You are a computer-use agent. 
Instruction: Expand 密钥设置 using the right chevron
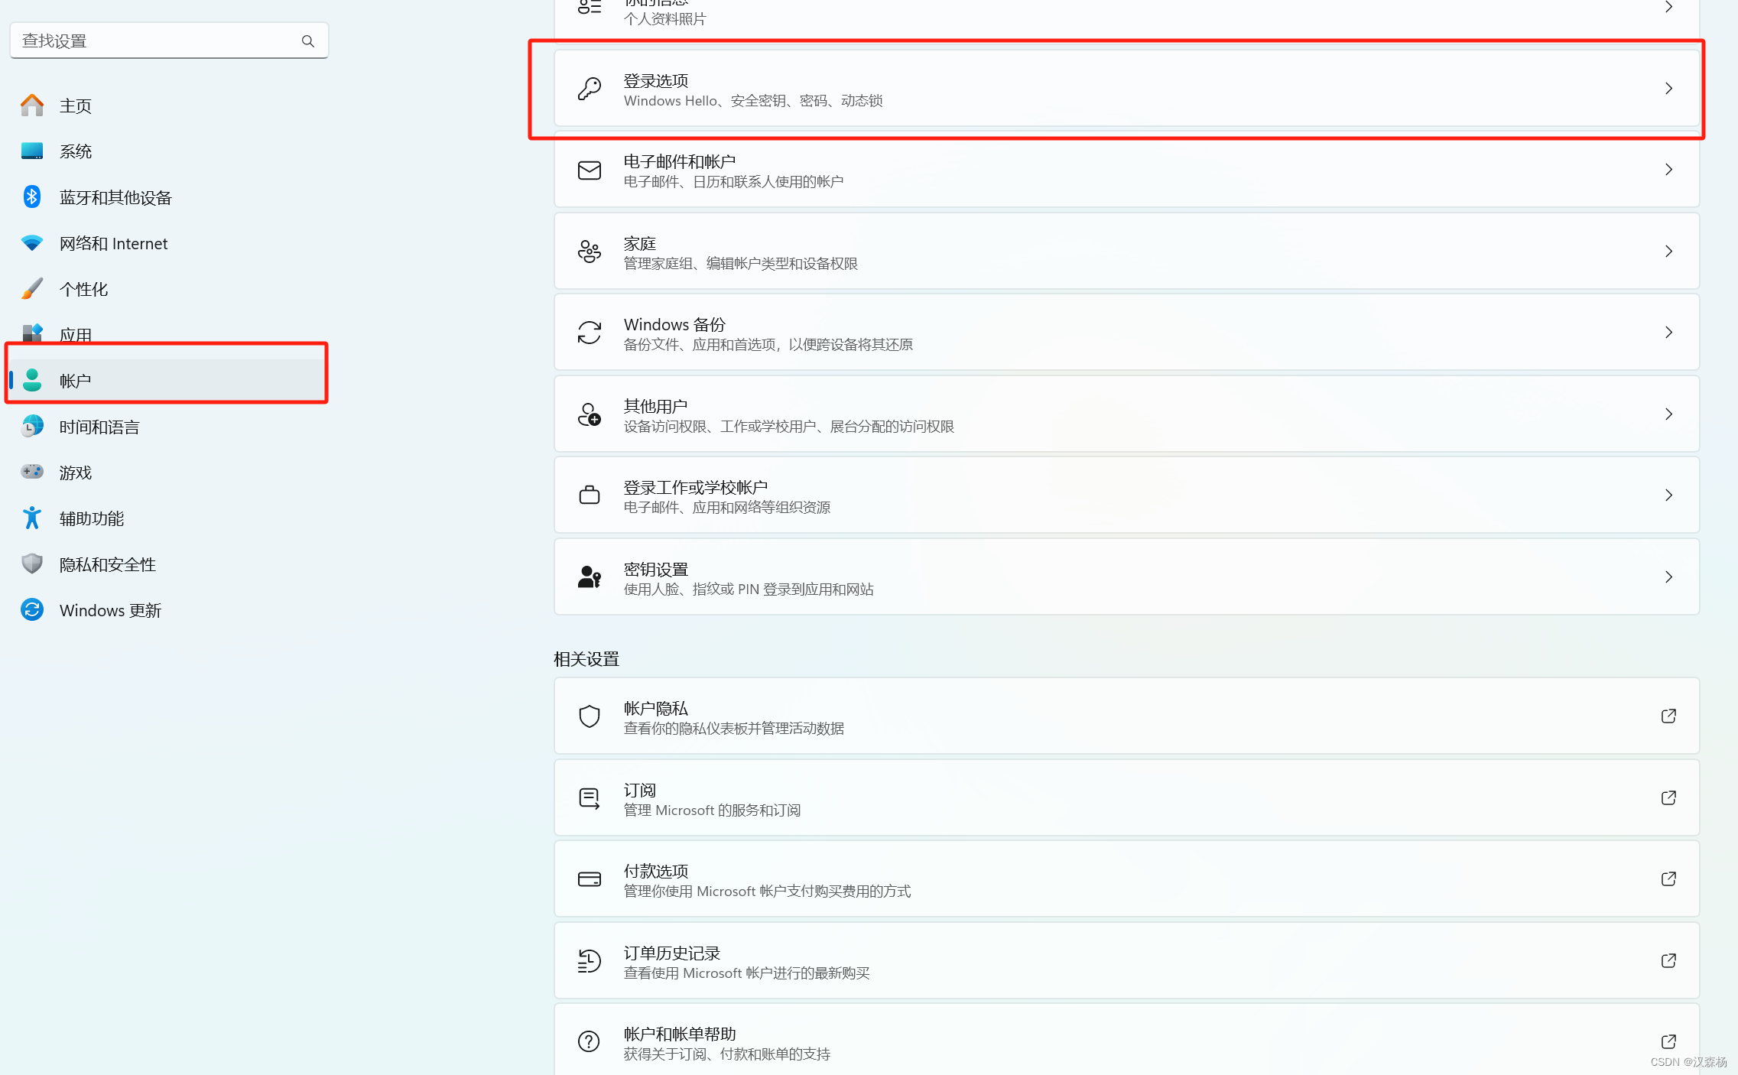1668,577
